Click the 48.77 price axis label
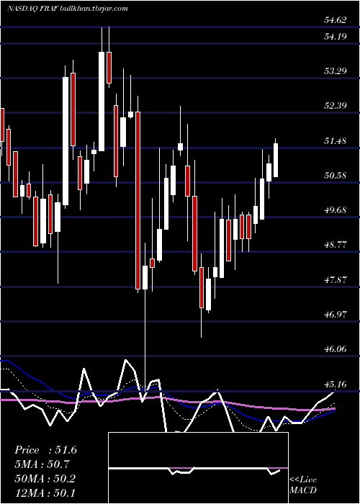Image resolution: width=360 pixels, height=504 pixels. (336, 245)
